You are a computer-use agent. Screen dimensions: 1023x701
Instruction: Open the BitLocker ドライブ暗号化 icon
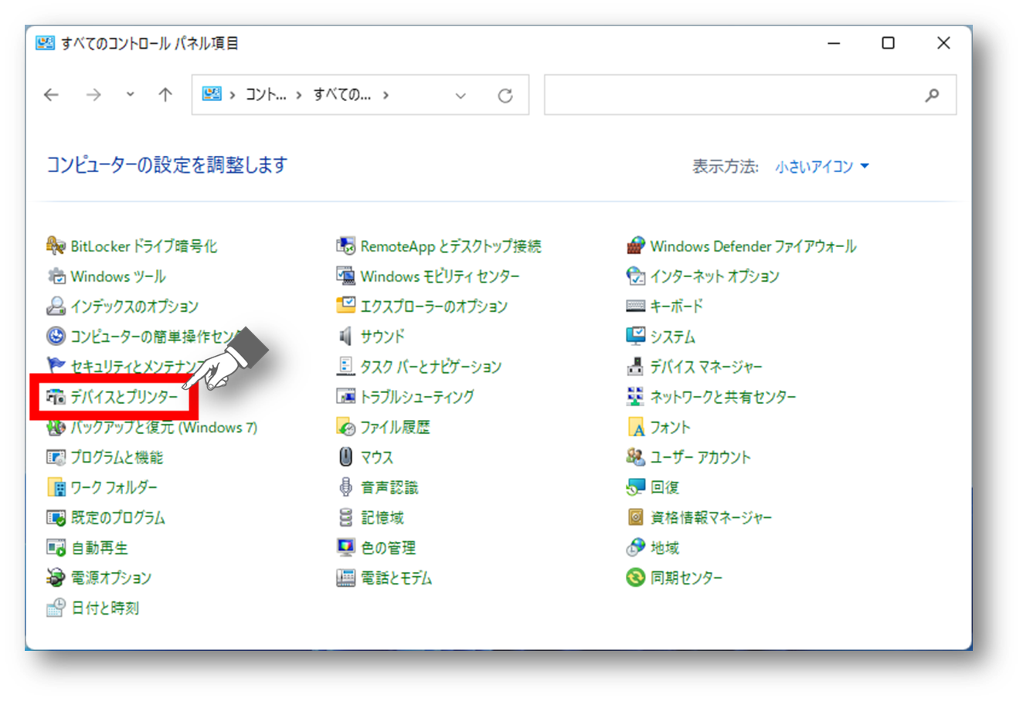point(56,246)
